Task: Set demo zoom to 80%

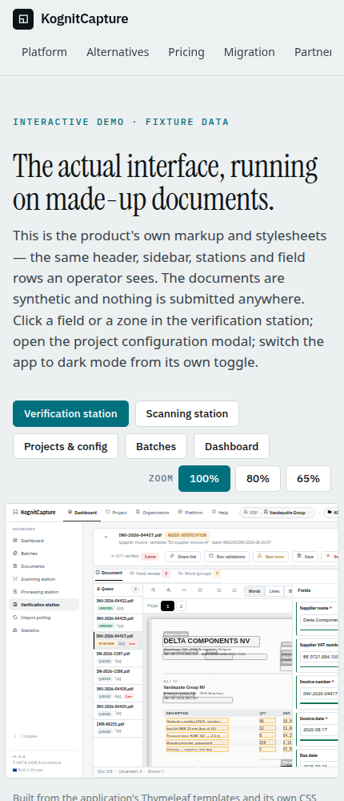Action: [258, 479]
